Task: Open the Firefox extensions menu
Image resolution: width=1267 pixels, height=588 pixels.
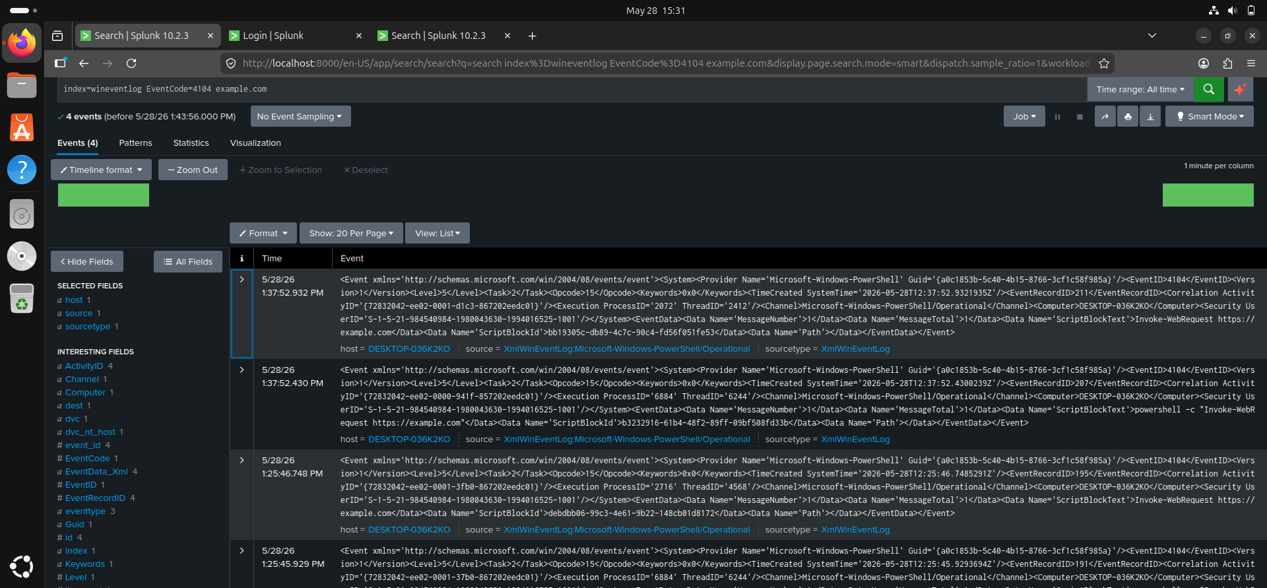Action: [1227, 63]
